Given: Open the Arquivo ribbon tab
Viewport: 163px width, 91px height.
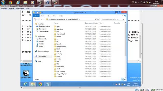Looking at the screenshot, I should pyautogui.click(x=36, y=16).
